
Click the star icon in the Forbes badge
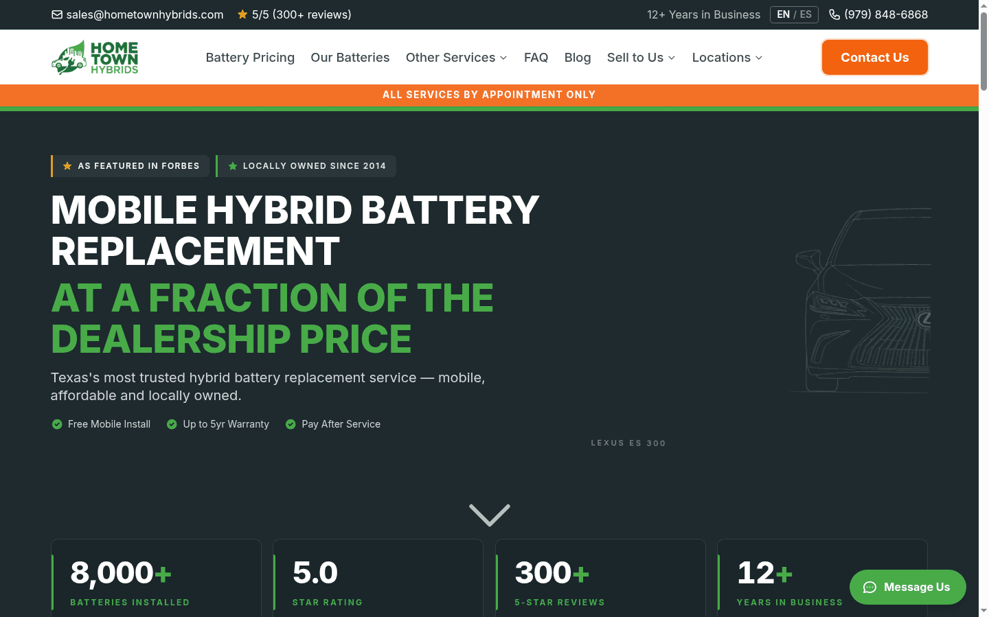(67, 166)
